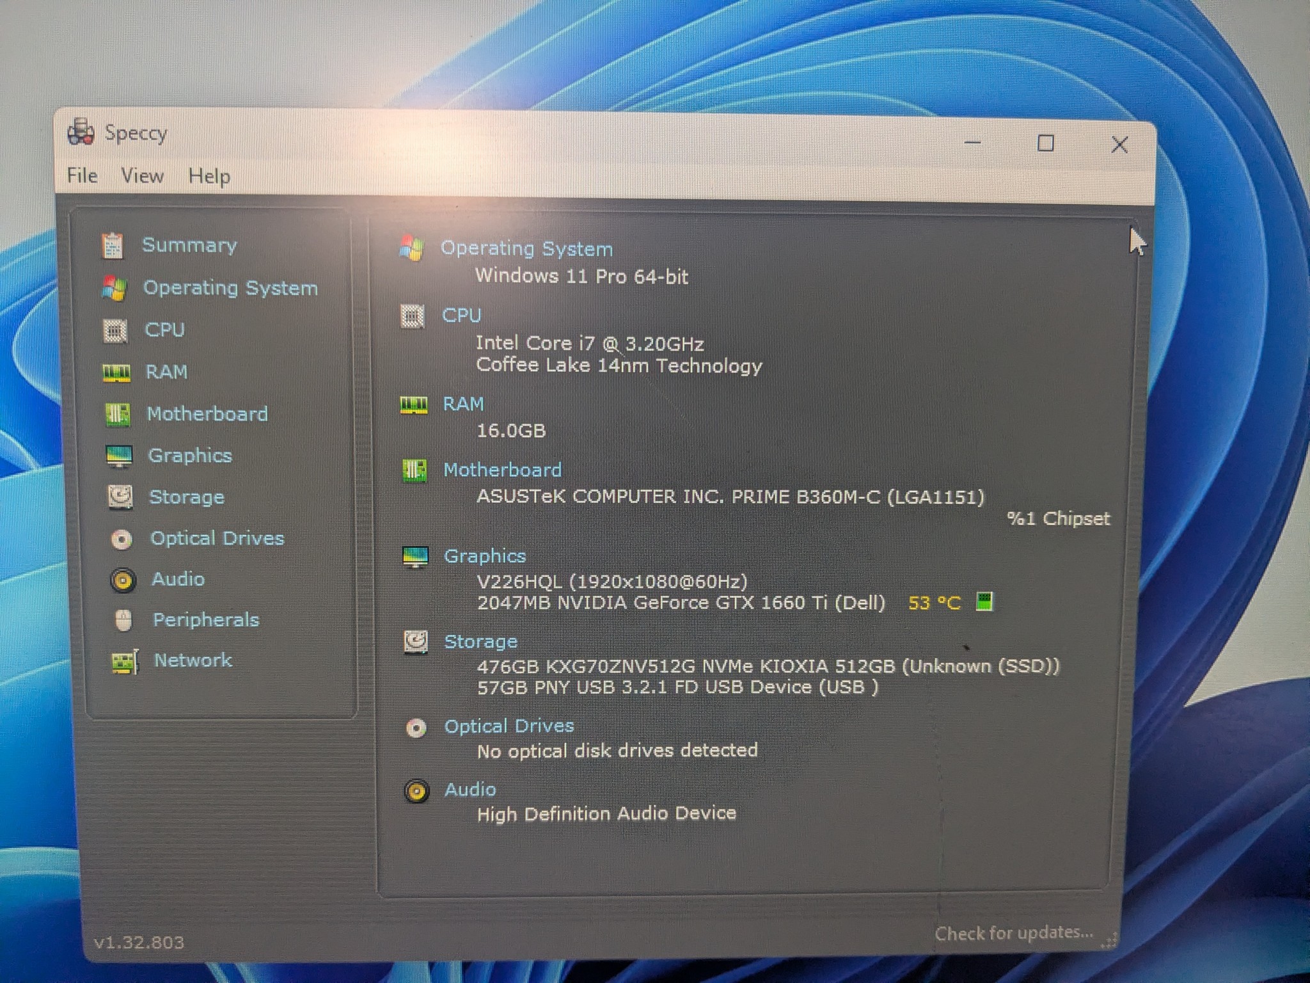Click the Storage drive icon in sidebar
This screenshot has height=983, width=1310.
[x=120, y=497]
